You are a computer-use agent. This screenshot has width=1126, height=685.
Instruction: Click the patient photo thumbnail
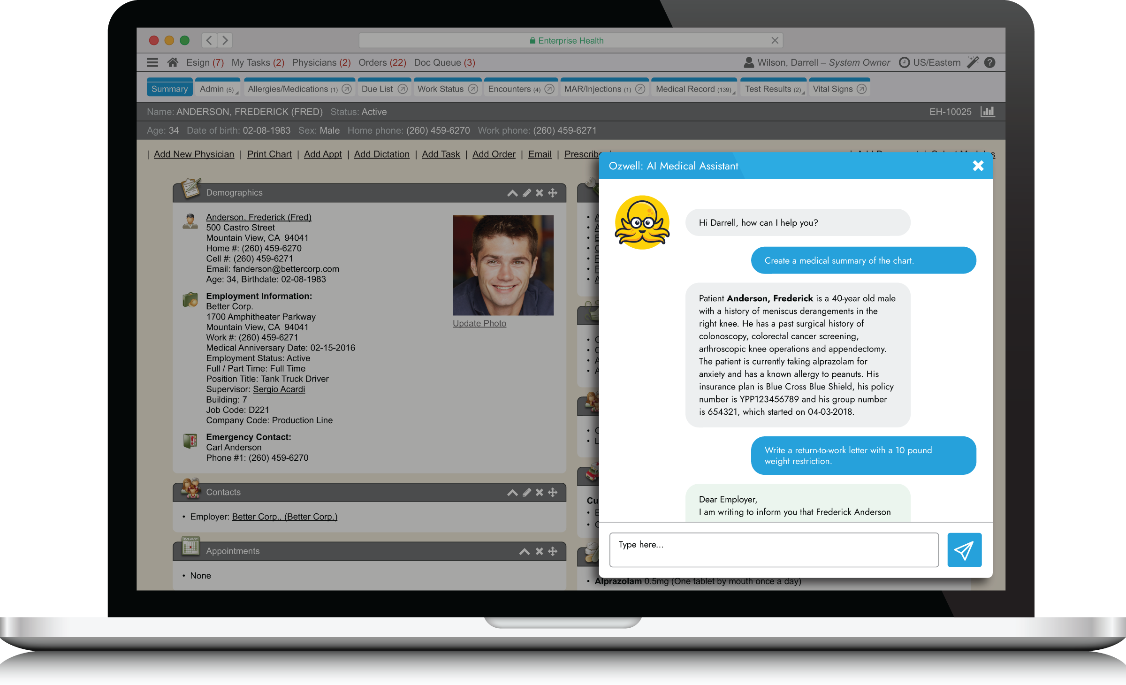pyautogui.click(x=503, y=265)
